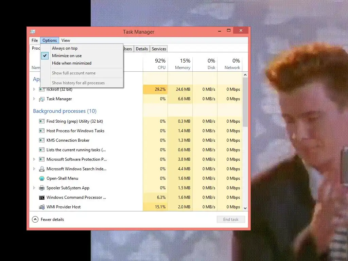Sort by the Network column header
Viewport: 348px width, 261px height.
click(230, 64)
